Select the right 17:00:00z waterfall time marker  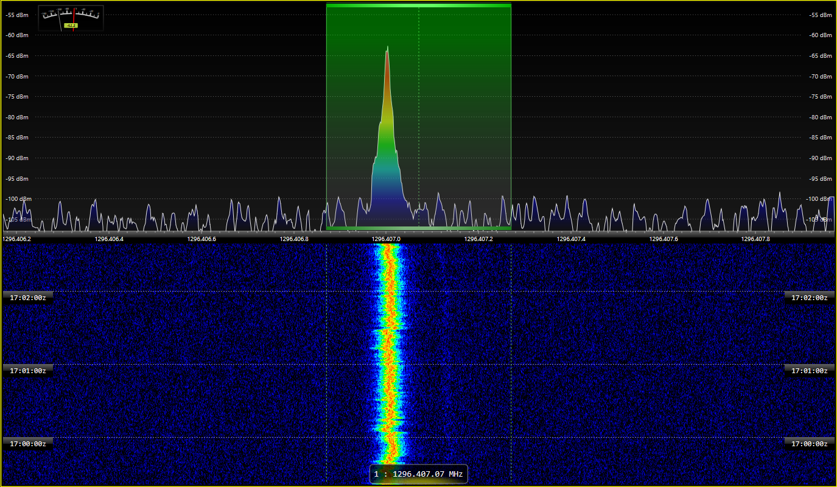coord(809,444)
